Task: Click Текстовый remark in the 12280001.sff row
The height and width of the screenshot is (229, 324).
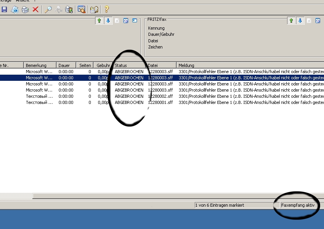Action: [x=39, y=102]
